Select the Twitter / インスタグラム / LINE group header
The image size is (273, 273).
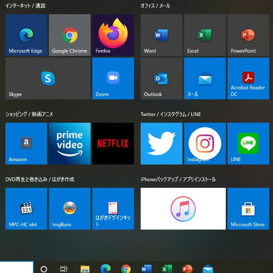(x=171, y=114)
